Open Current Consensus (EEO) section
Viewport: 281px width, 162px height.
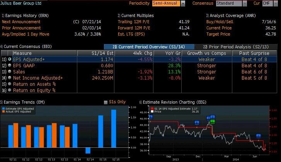point(26,47)
